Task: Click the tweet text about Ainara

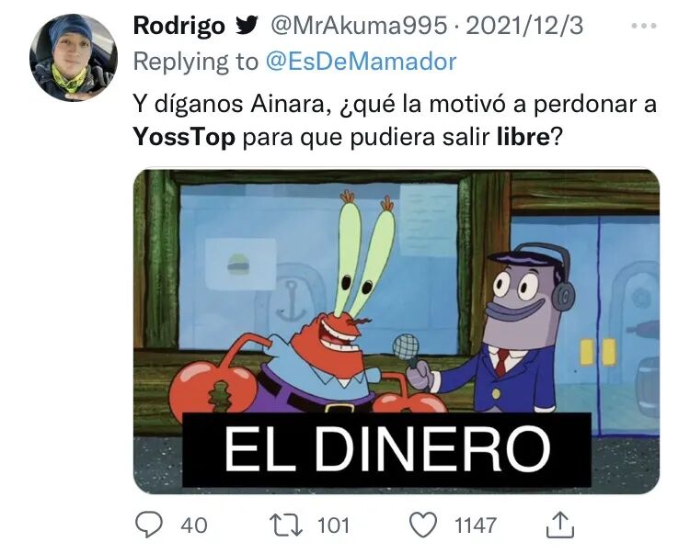Action: point(395,121)
